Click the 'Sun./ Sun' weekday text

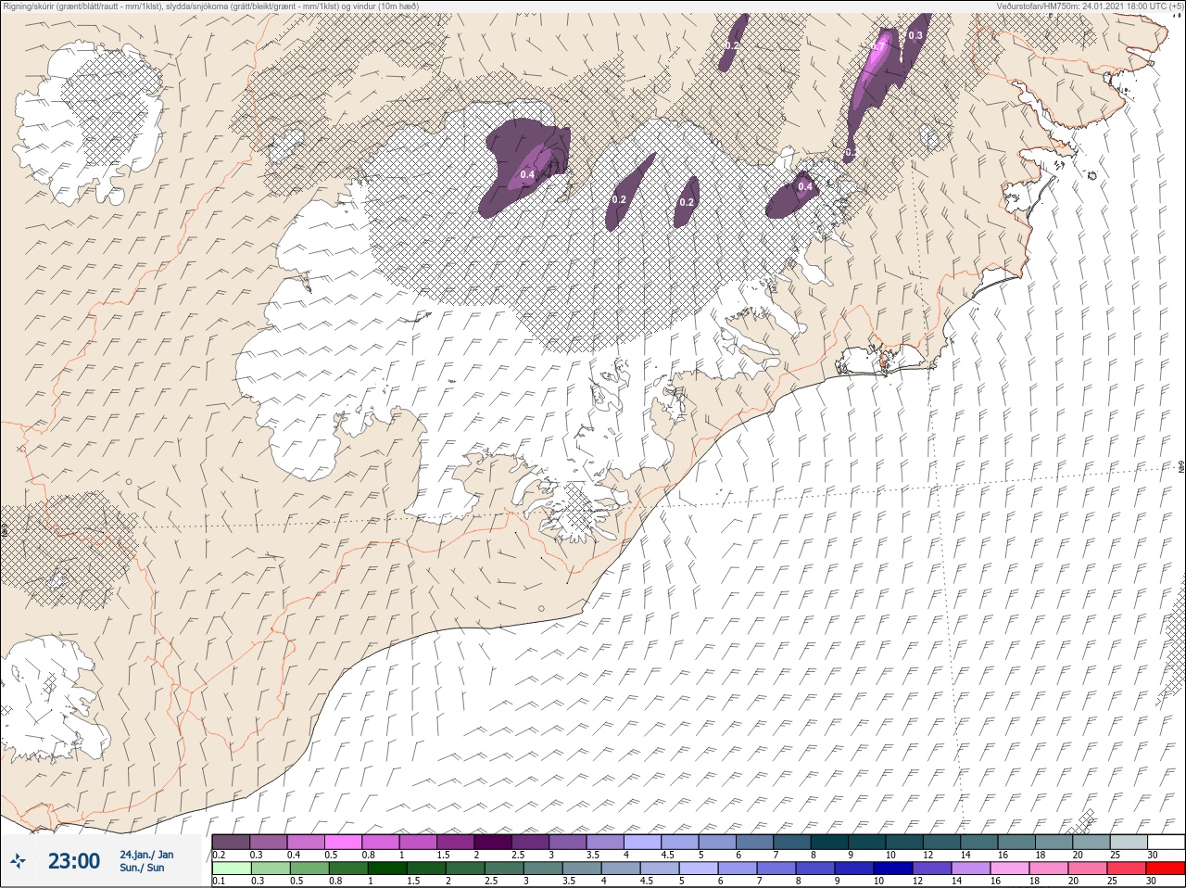pyautogui.click(x=142, y=868)
